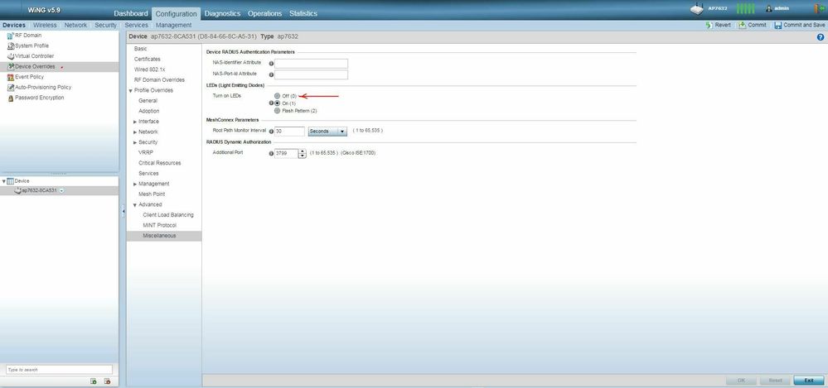Click the info icon beside Root Path Monitor Interval

pyautogui.click(x=271, y=132)
